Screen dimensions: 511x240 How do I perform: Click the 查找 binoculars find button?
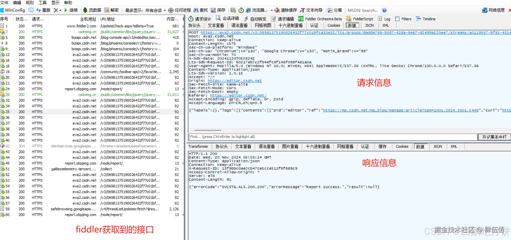[200, 10]
